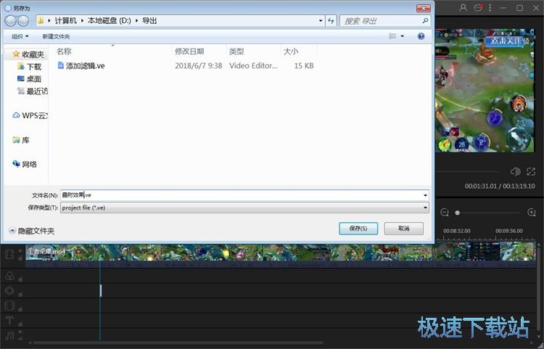Enter fullscreen preview mode
The width and height of the screenshot is (544, 349).
tap(531, 171)
